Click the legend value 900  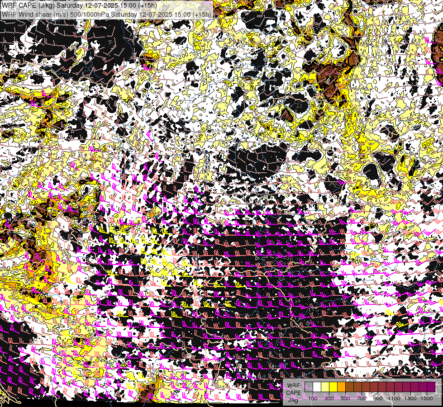pos(378,398)
